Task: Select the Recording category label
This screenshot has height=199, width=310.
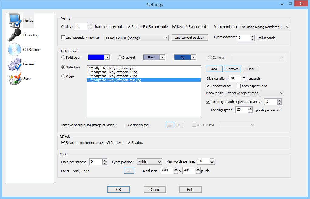Action: [31, 35]
